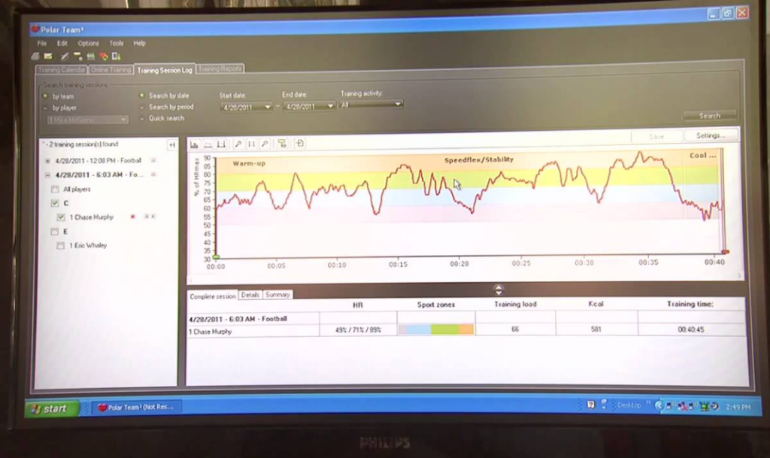Open the Summary tab below the chart
Screen dimensions: 770x458
[x=277, y=295]
